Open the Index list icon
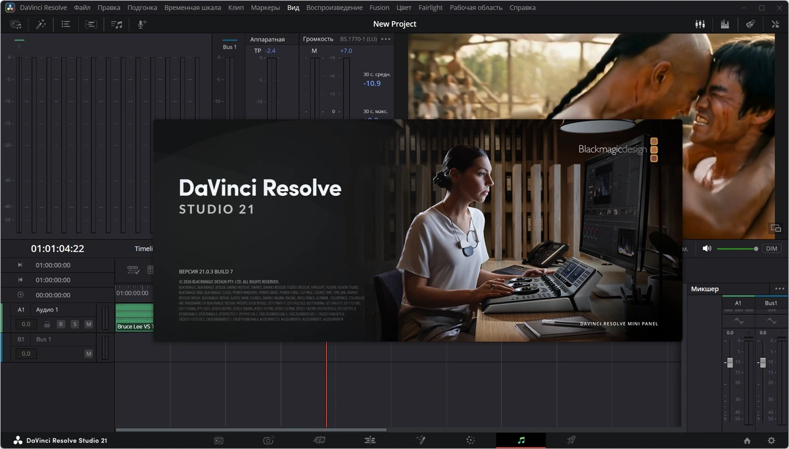The image size is (789, 449). pos(66,24)
